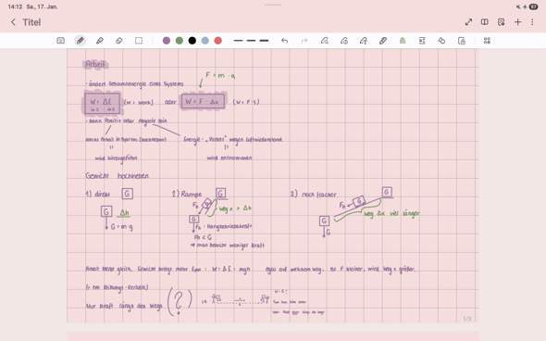Select the pen tool in toolbar
Viewport: 546px width, 341px height.
(x=81, y=41)
